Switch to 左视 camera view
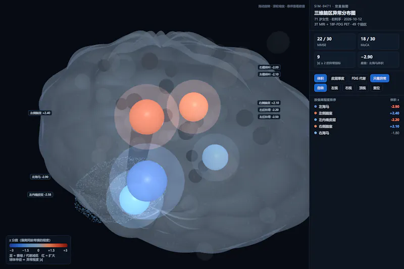Viewport: 404px width, 269px height. pos(334,88)
